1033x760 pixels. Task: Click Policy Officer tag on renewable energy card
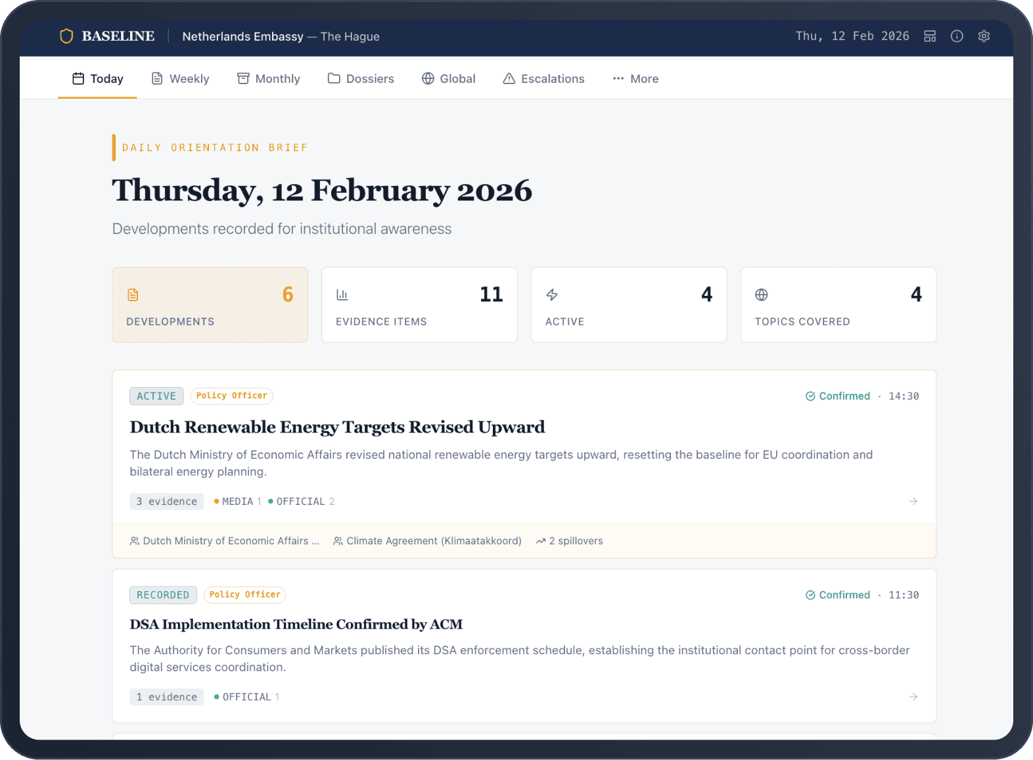(232, 396)
